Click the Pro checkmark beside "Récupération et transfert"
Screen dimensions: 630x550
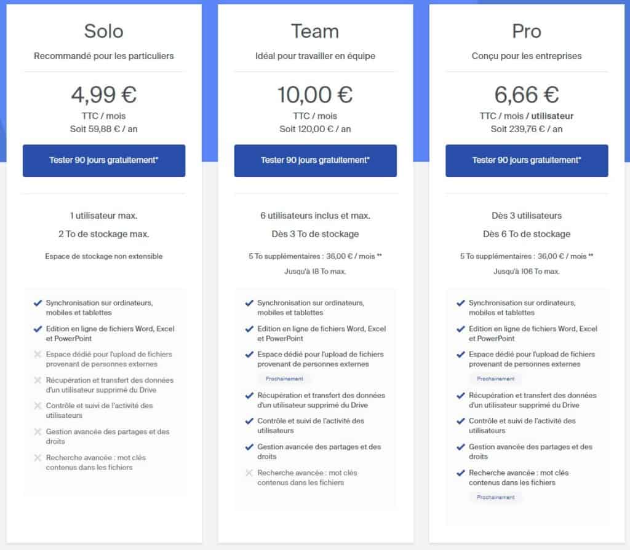tap(461, 396)
